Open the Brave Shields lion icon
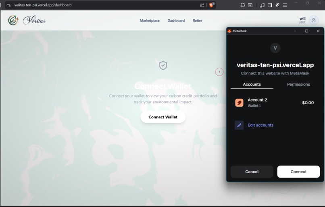The image size is (325, 207). [x=211, y=5]
